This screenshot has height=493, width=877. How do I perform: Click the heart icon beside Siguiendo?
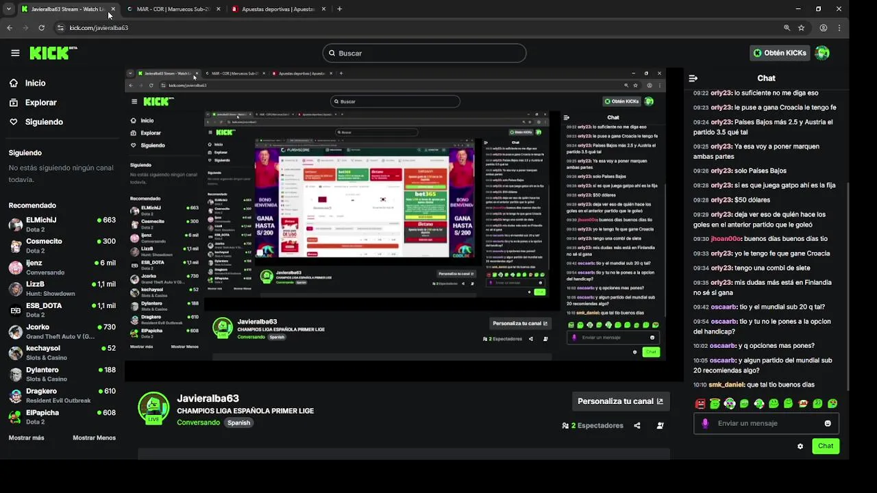pyautogui.click(x=14, y=122)
